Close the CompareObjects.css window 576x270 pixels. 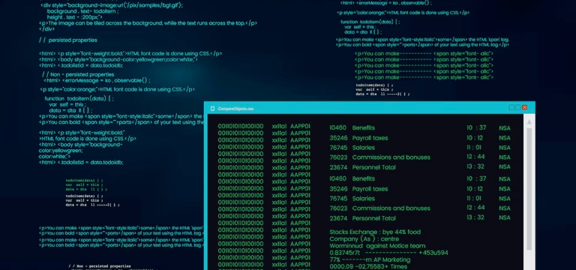tap(524, 107)
